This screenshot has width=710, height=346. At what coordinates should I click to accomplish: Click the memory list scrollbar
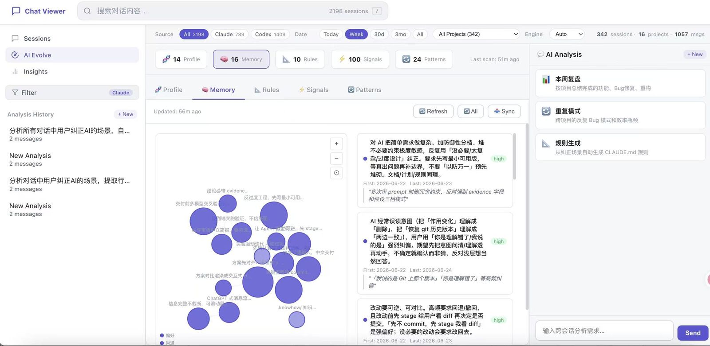click(514, 156)
